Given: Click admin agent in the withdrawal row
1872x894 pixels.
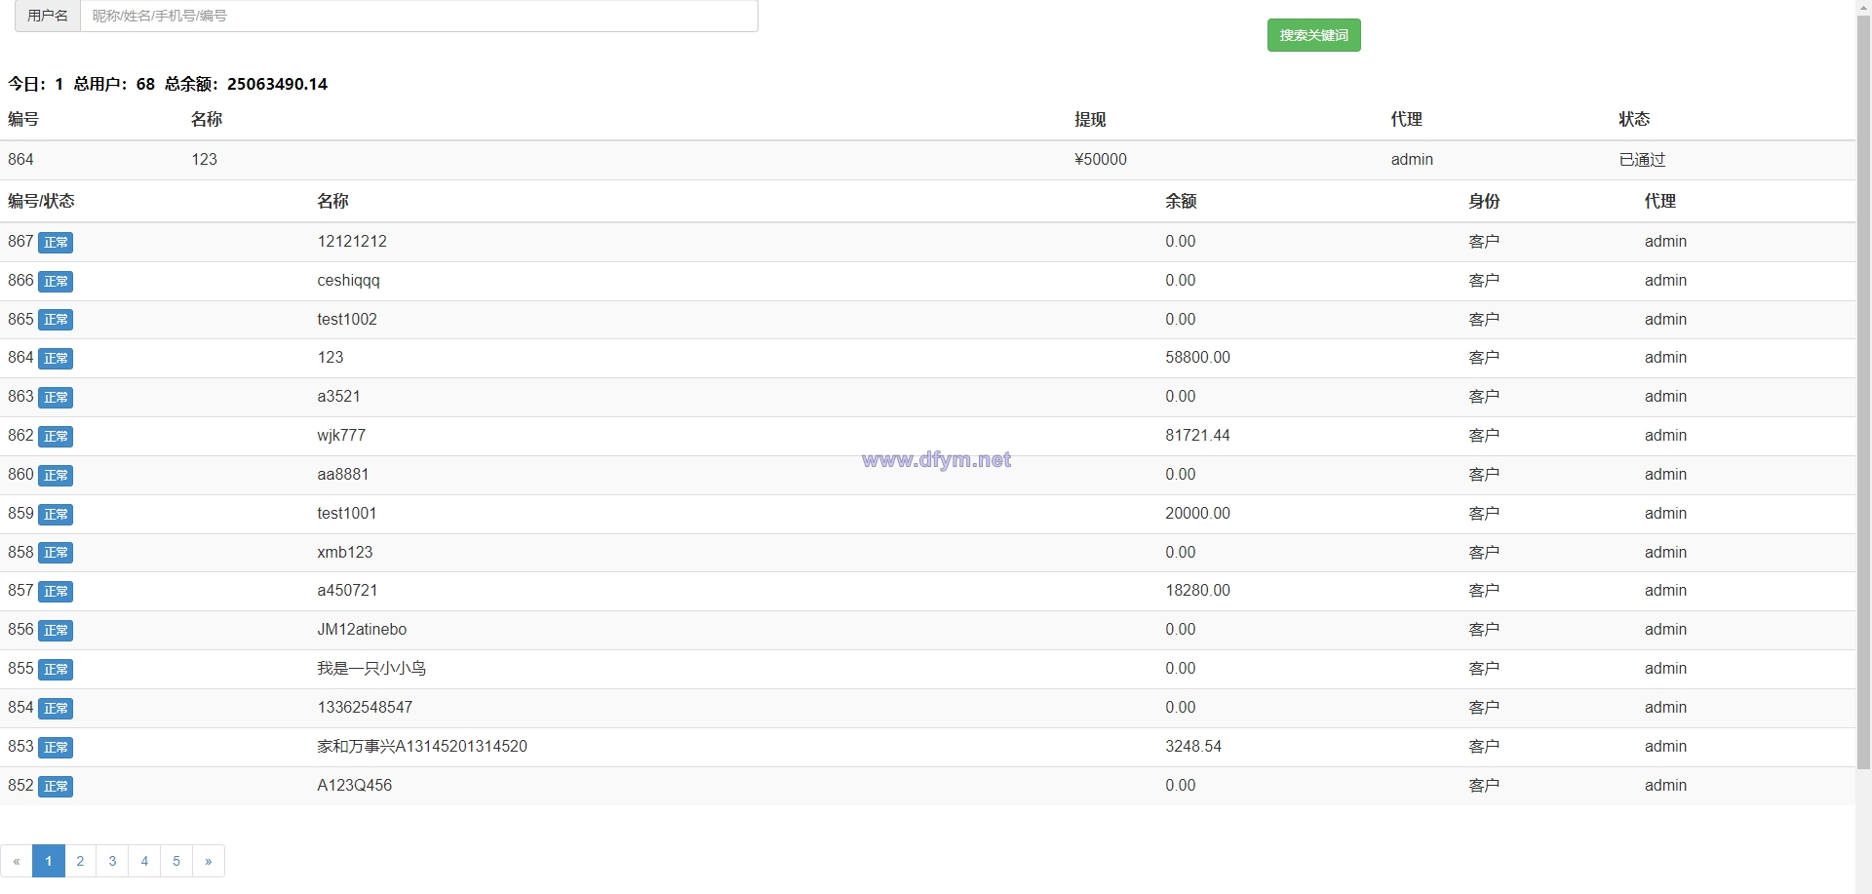Looking at the screenshot, I should tap(1412, 159).
